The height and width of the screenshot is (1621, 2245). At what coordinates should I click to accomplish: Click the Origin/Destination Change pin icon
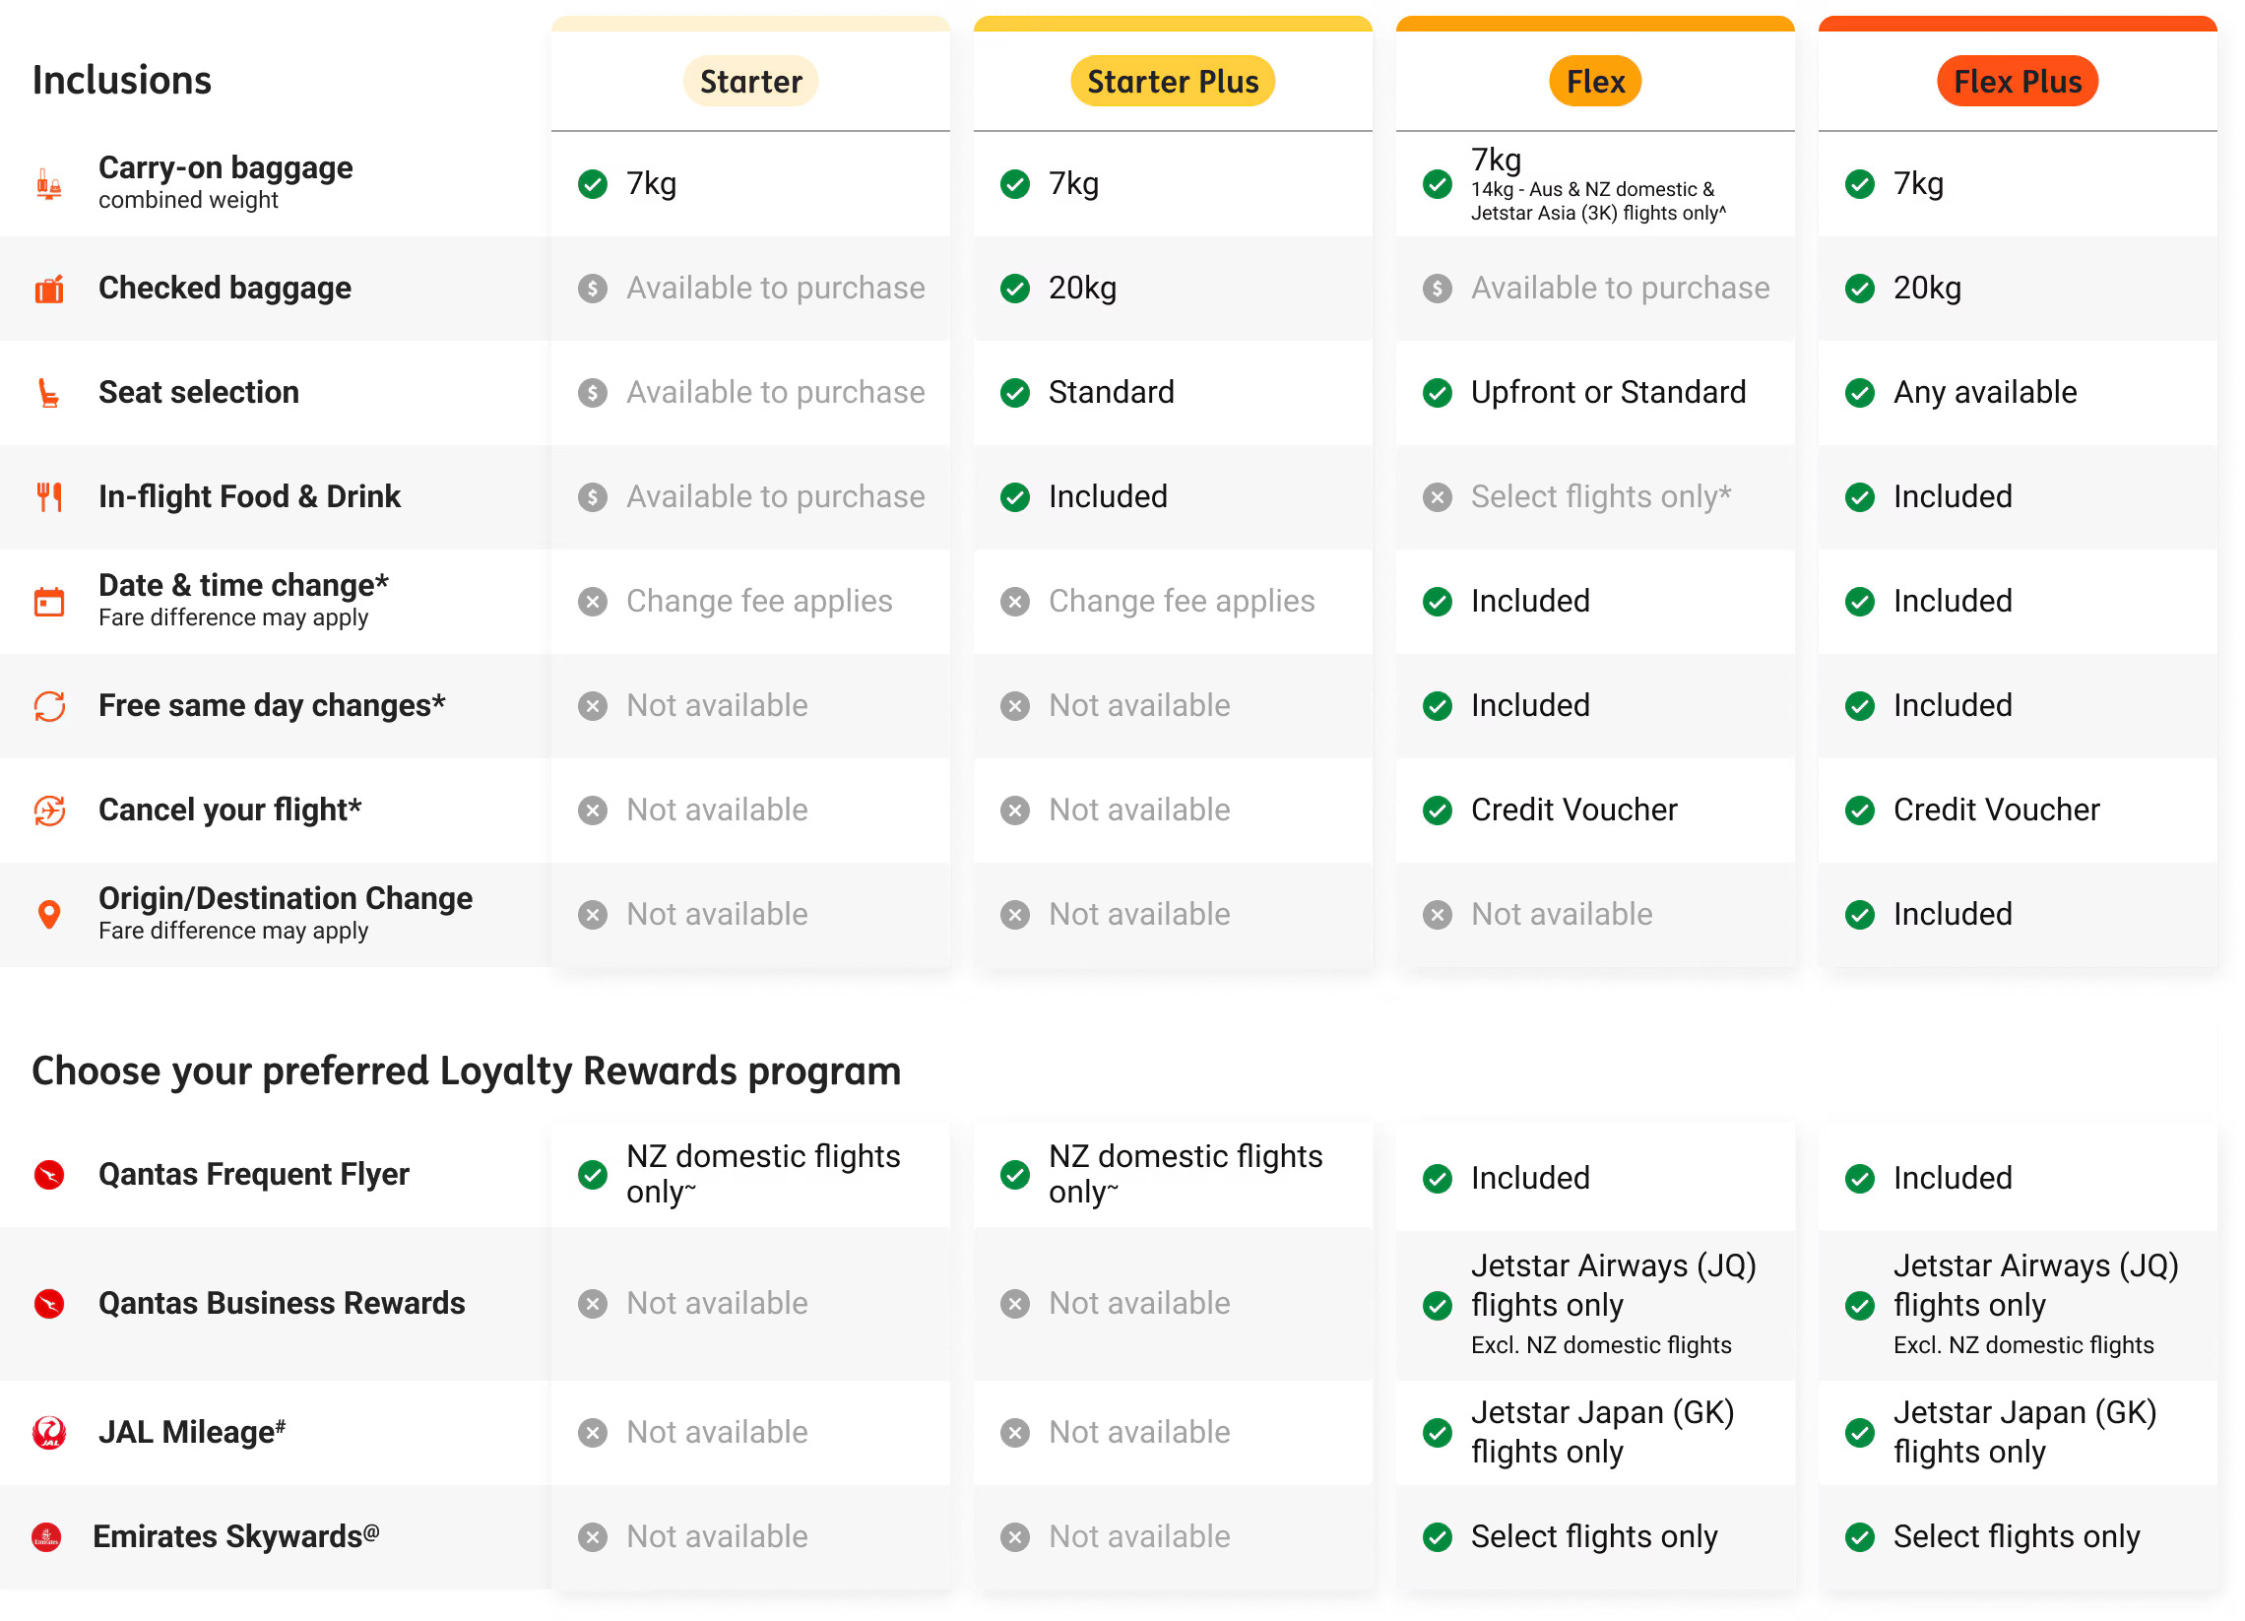[x=48, y=915]
